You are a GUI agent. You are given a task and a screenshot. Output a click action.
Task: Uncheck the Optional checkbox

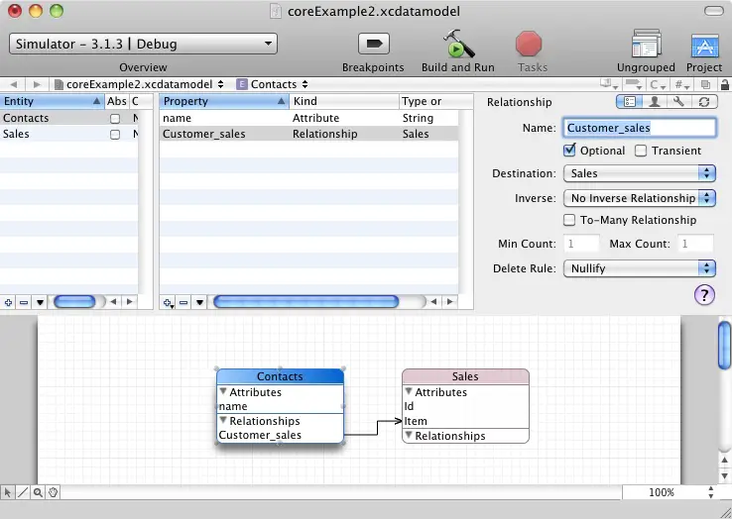(569, 151)
